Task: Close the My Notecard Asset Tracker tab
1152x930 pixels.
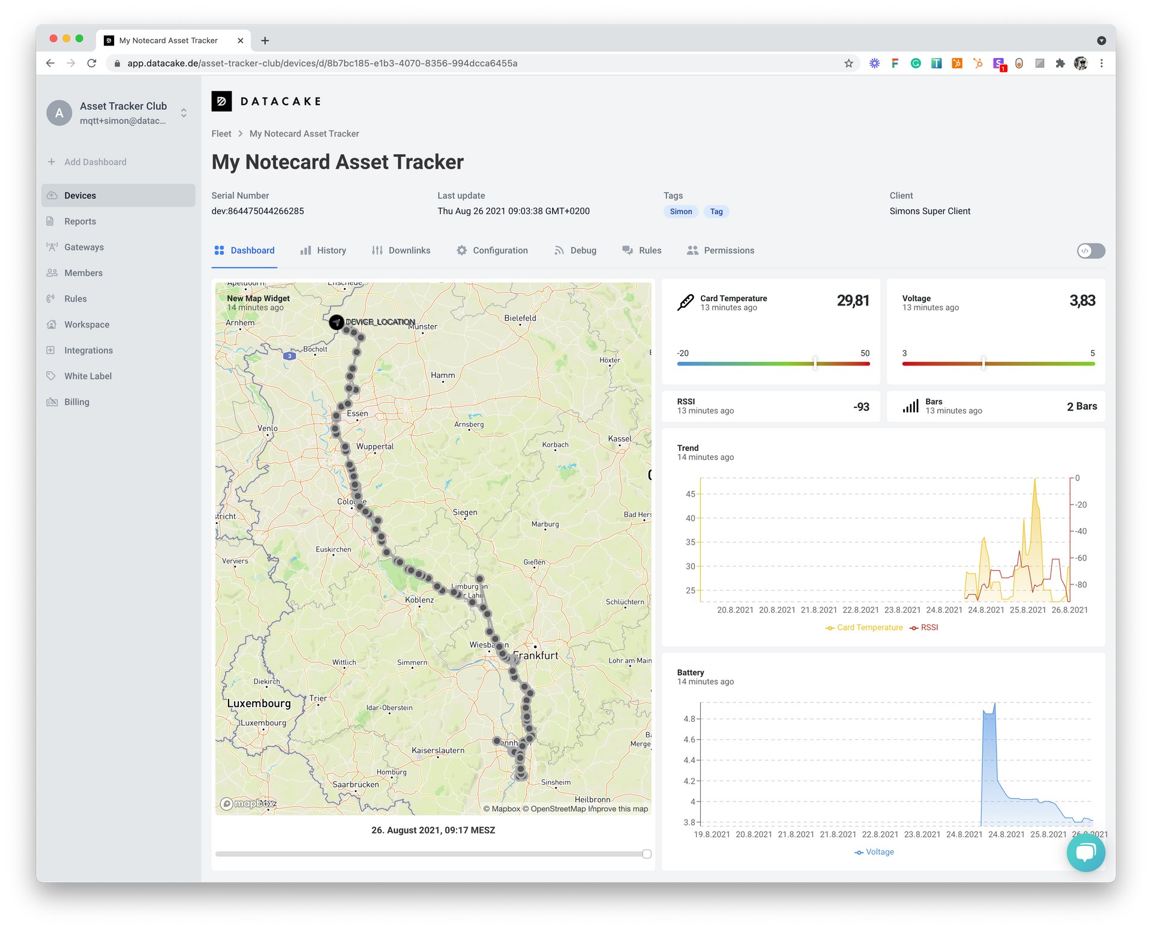Action: (241, 40)
